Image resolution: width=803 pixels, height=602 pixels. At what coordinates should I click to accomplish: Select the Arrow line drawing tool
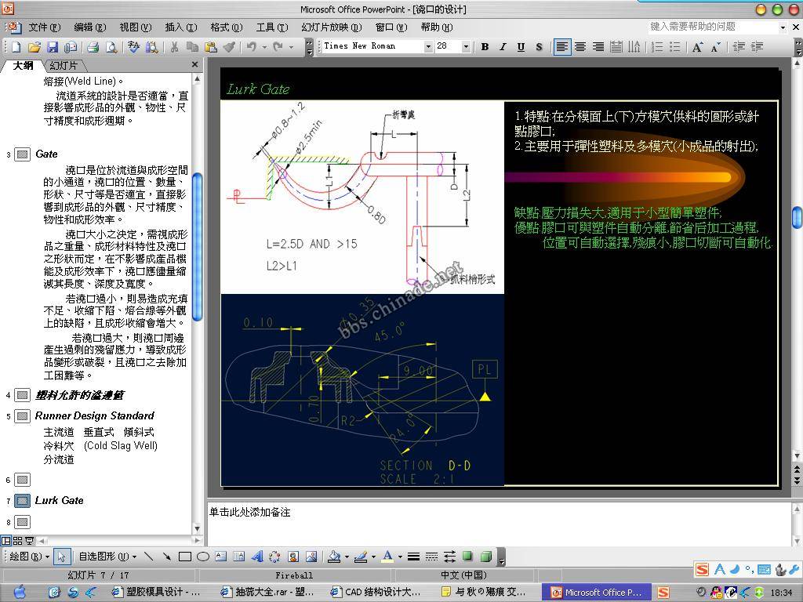(x=166, y=557)
